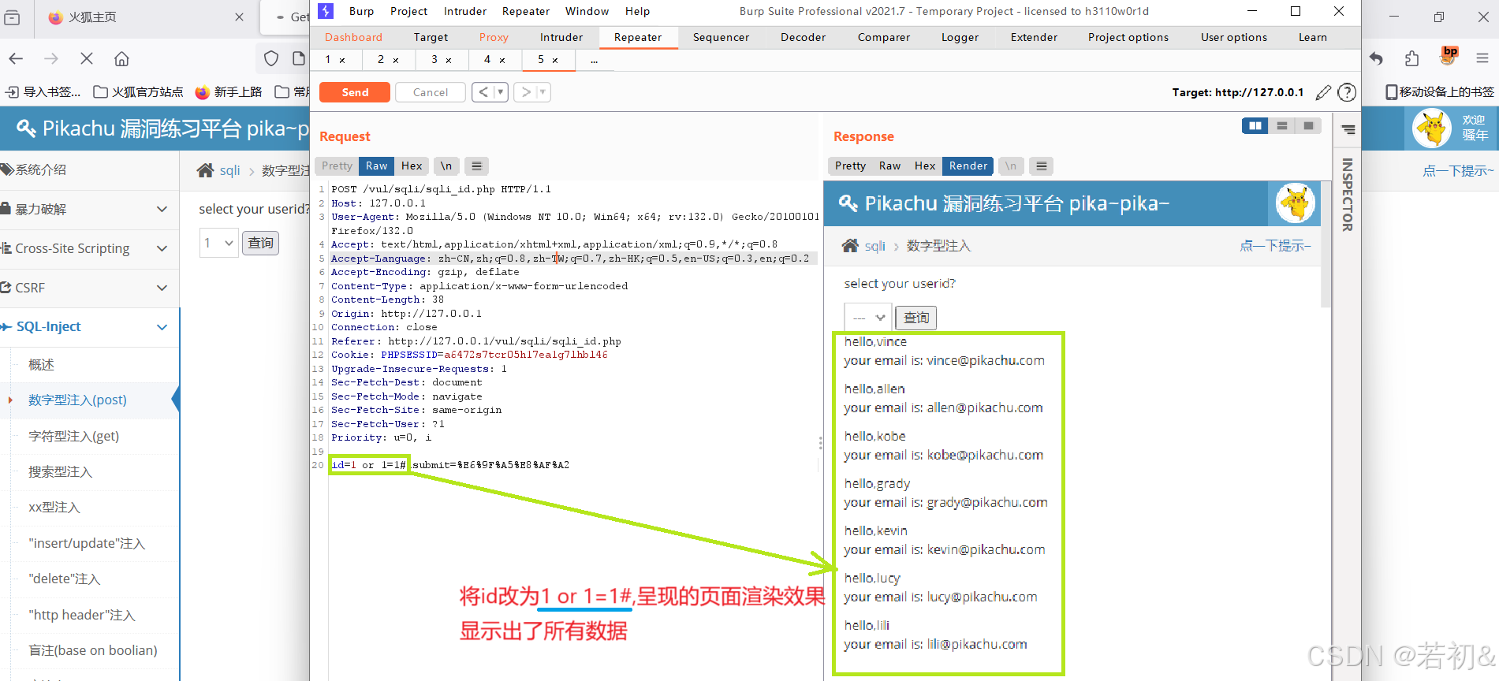Switch Response view to Hex

pos(925,166)
